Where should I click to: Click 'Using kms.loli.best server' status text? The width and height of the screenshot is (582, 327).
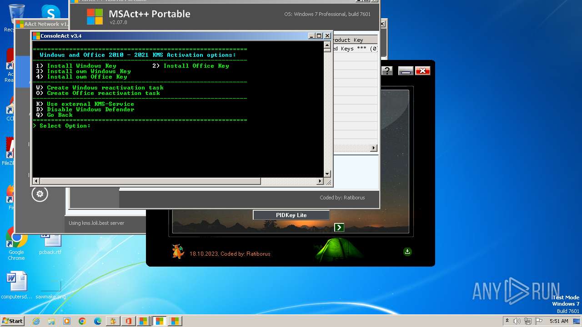pyautogui.click(x=96, y=223)
